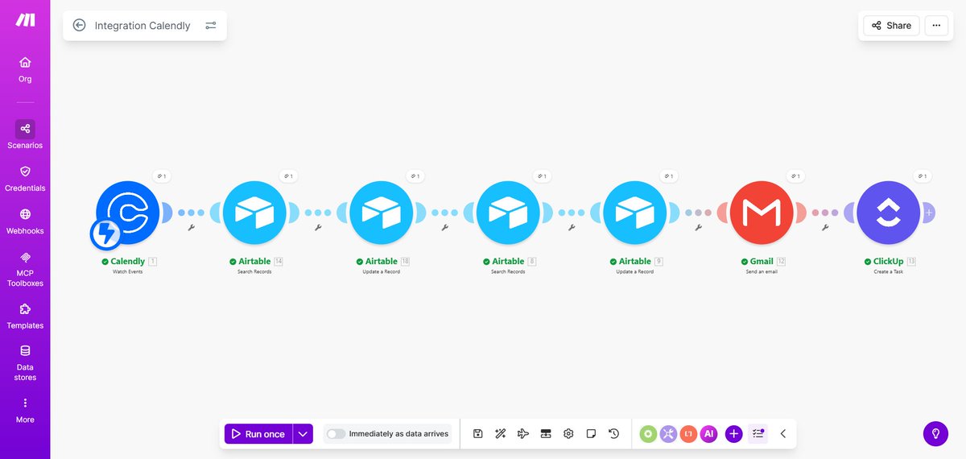
Task: Open the Airtable module numbered 18
Action: tap(381, 213)
